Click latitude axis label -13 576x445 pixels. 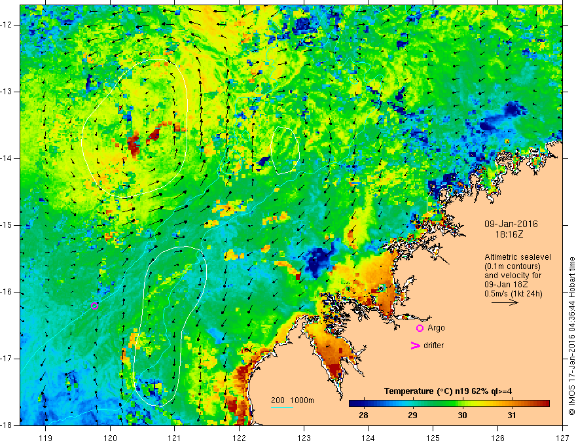click(7, 92)
